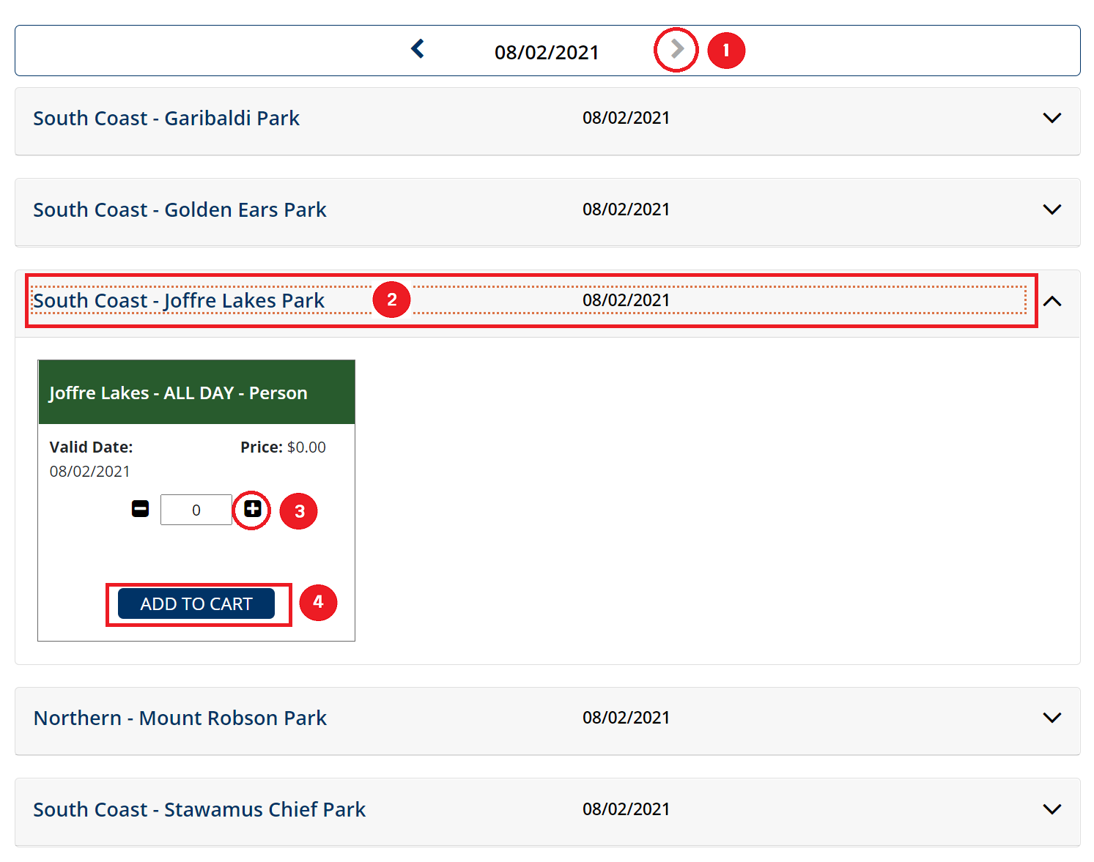1094x862 pixels.
Task: Decrease Joffre Lakes pass quantity with minus
Action: click(140, 508)
